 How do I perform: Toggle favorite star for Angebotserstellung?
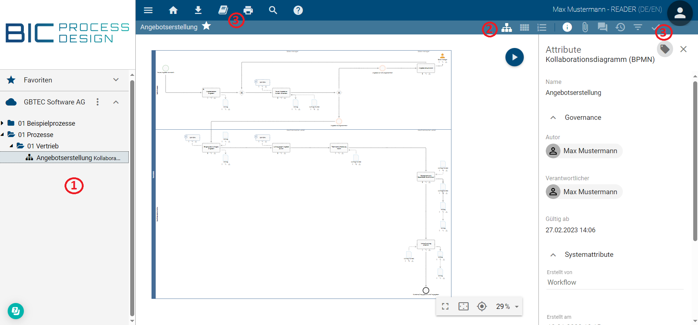207,26
